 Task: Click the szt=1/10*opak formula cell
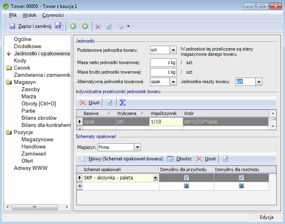click(226, 121)
